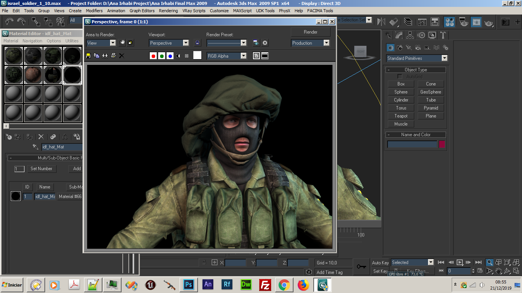Enable the AutoGrid checkbox
The width and height of the screenshot is (522, 293).
[400, 77]
